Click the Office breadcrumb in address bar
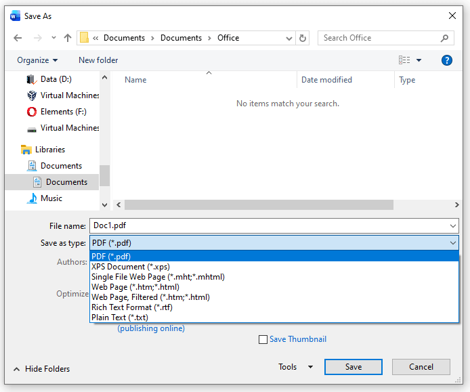 [x=228, y=38]
